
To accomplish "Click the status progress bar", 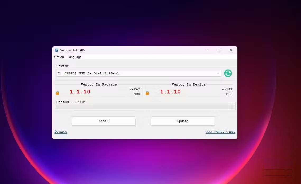I will point(145,107).
